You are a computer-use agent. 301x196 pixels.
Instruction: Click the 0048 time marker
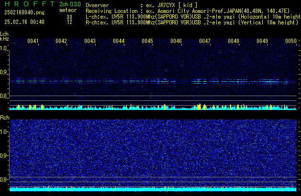coord(234,41)
